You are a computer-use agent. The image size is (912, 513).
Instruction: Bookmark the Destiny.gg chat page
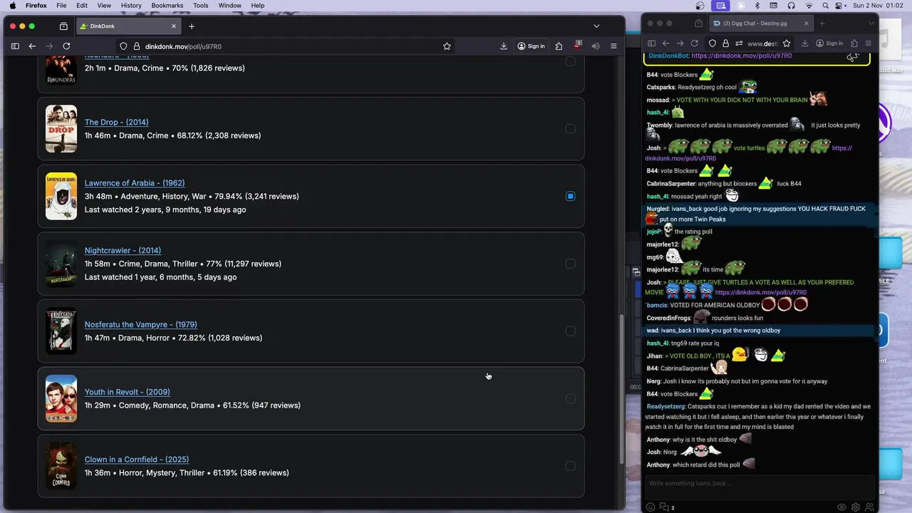point(787,43)
